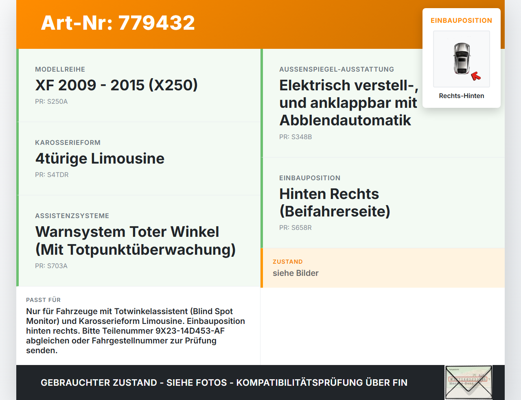Click the ZUSTAND label

[x=288, y=262]
